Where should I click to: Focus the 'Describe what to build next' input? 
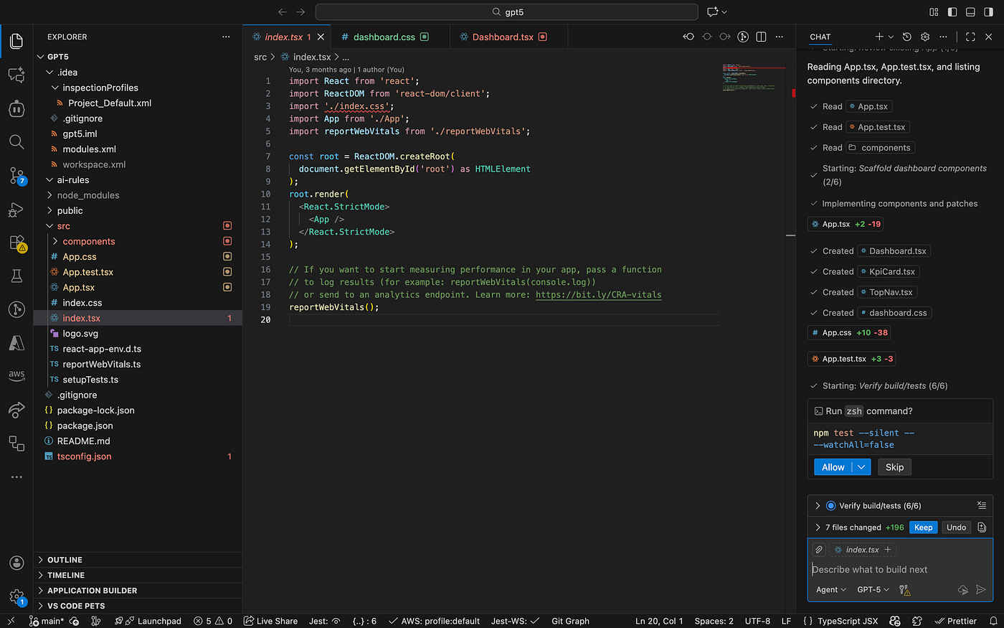point(900,570)
